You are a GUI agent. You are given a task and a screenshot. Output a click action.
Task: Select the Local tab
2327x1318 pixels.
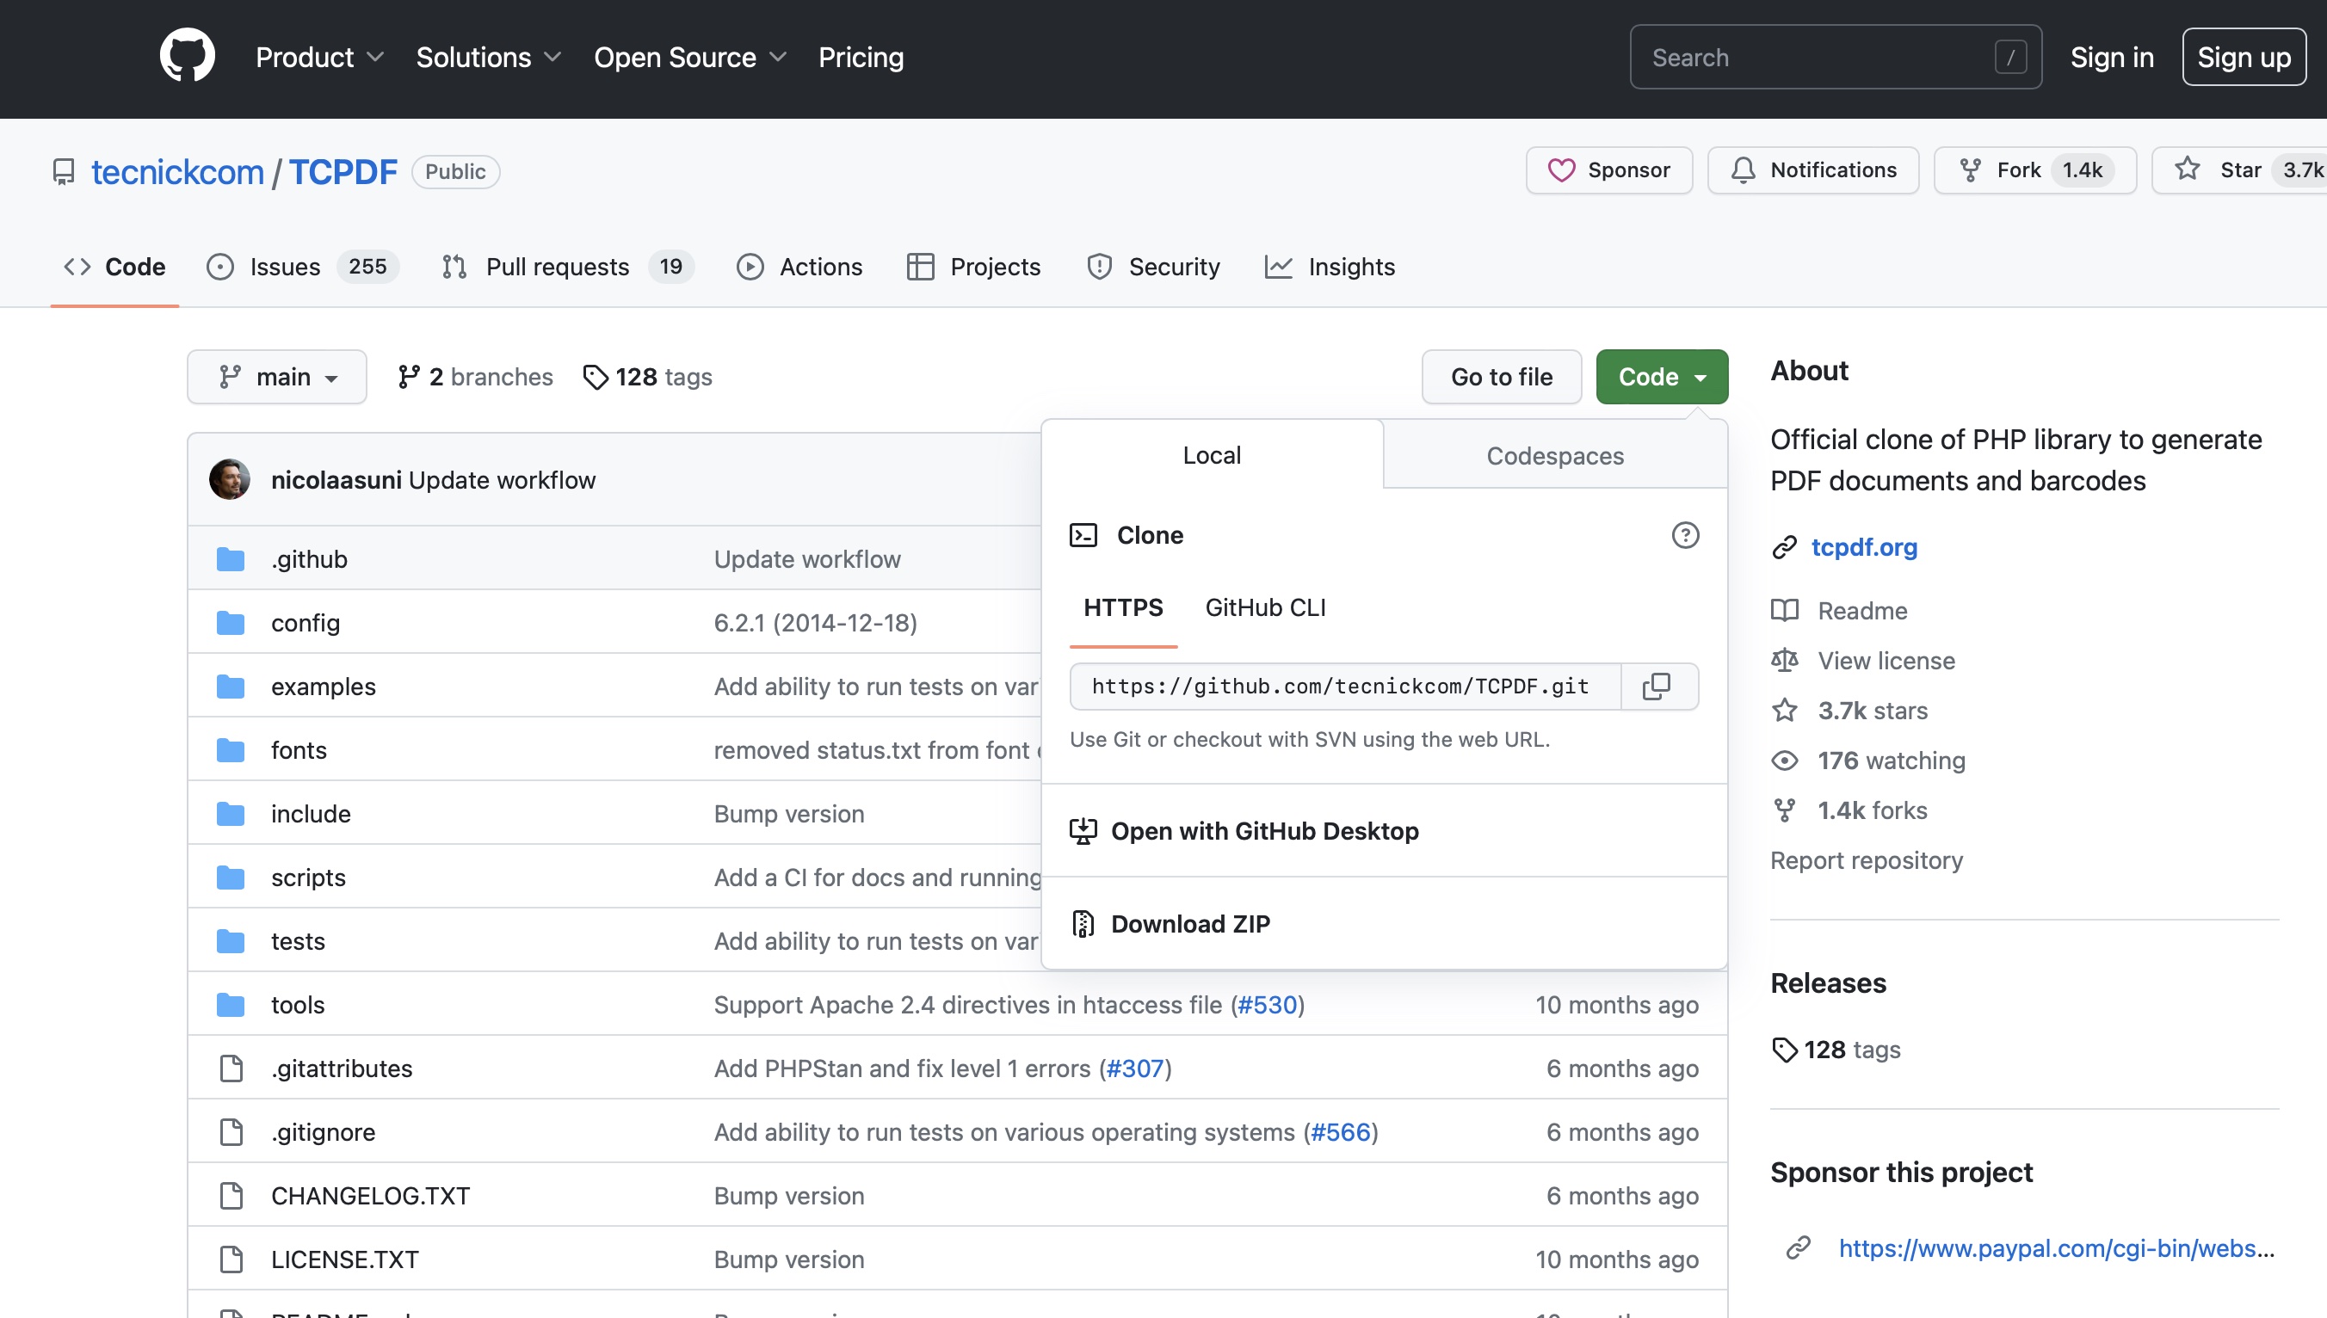[1212, 454]
